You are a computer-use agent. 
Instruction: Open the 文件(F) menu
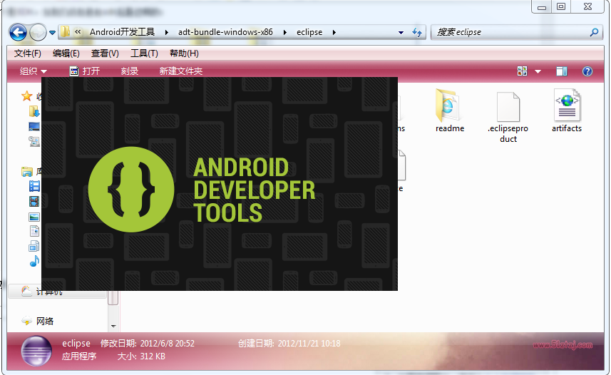(x=28, y=53)
